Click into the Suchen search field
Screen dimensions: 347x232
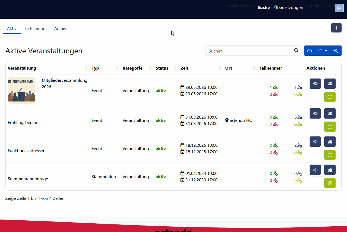249,51
